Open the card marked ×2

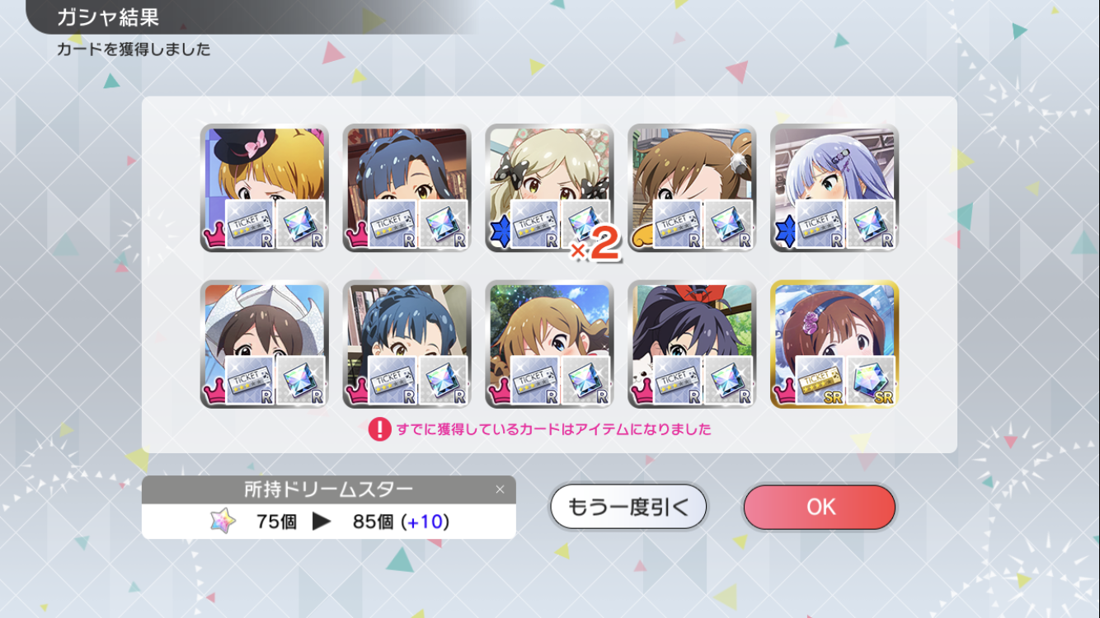pyautogui.click(x=550, y=189)
